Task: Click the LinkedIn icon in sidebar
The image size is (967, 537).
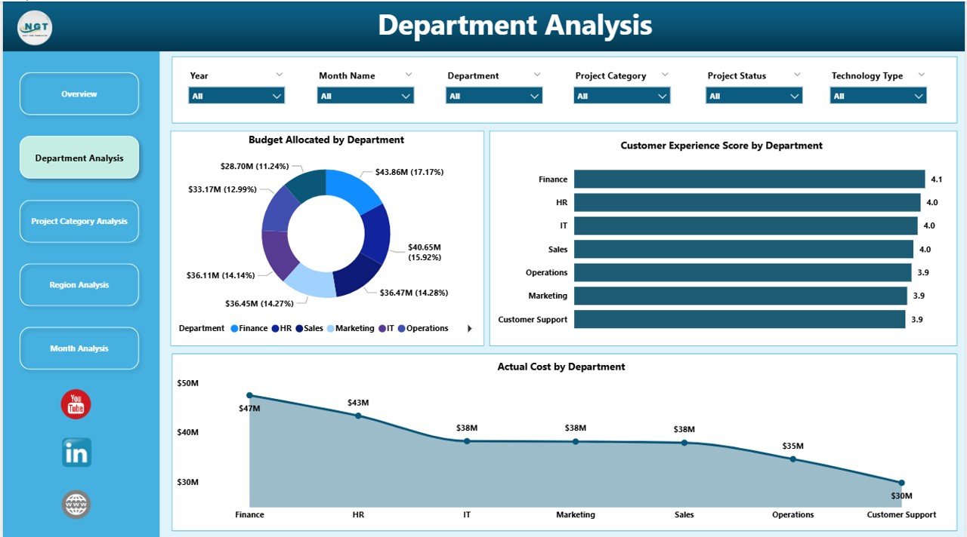Action: [x=76, y=454]
